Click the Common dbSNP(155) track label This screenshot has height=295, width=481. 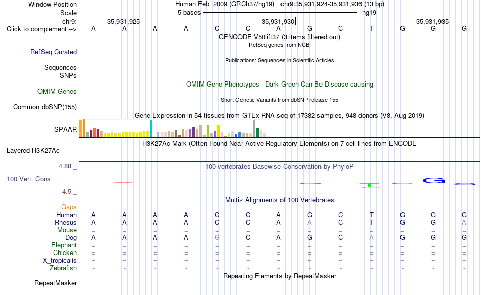pyautogui.click(x=45, y=107)
